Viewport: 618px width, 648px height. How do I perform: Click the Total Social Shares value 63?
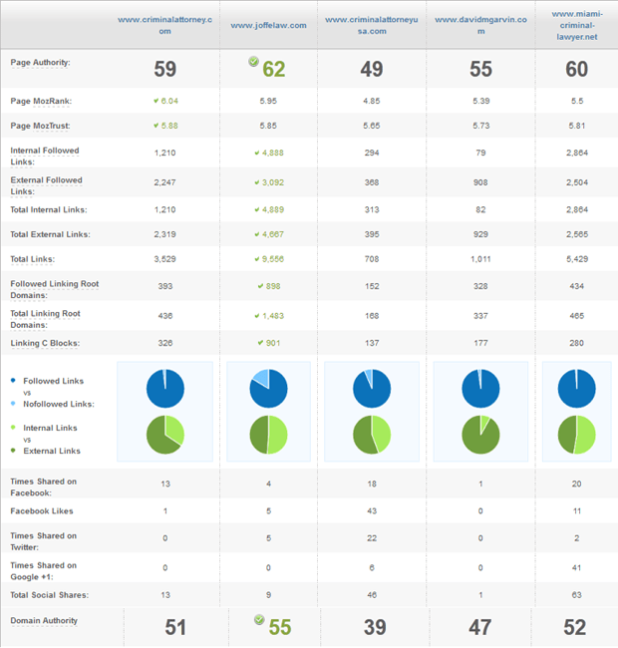tap(577, 595)
